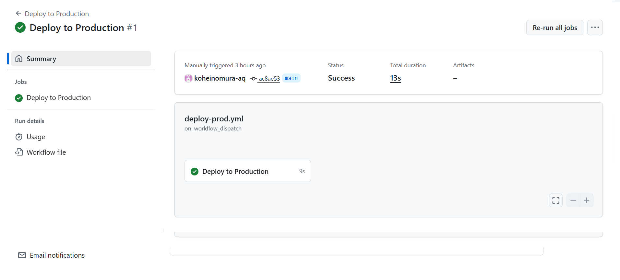Click the Usage stopwatch icon
This screenshot has width=620, height=280.
[x=19, y=137]
